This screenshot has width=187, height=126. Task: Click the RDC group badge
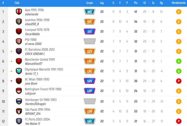click(90, 22)
